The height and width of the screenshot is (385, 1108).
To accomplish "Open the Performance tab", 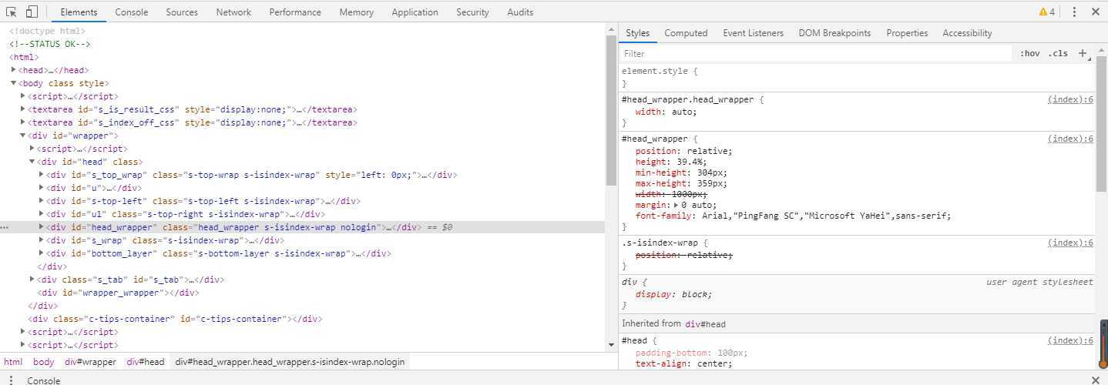I will [295, 12].
